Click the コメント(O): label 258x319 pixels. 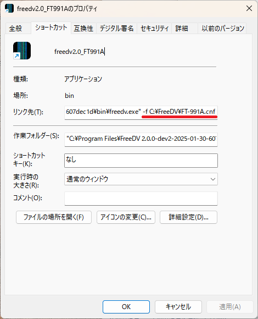click(x=27, y=198)
